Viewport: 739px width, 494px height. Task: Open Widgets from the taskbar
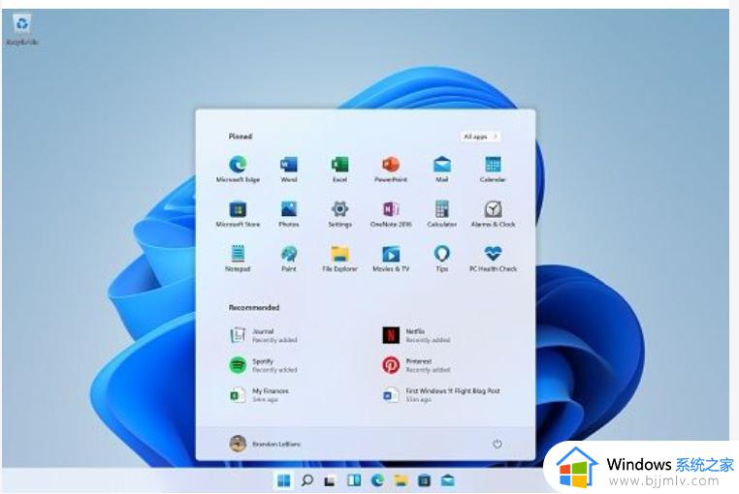tap(353, 480)
